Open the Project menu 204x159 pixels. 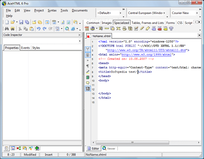(x=39, y=10)
